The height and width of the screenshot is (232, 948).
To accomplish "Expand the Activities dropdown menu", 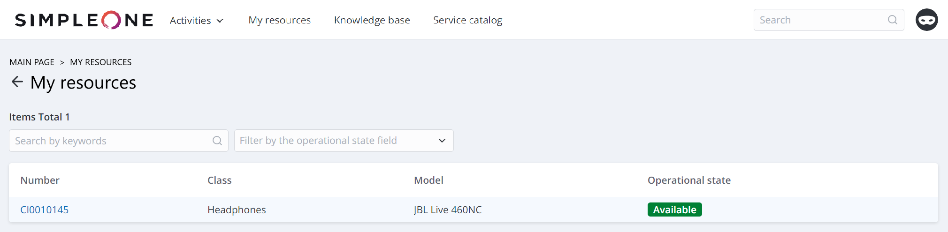I will pyautogui.click(x=197, y=21).
